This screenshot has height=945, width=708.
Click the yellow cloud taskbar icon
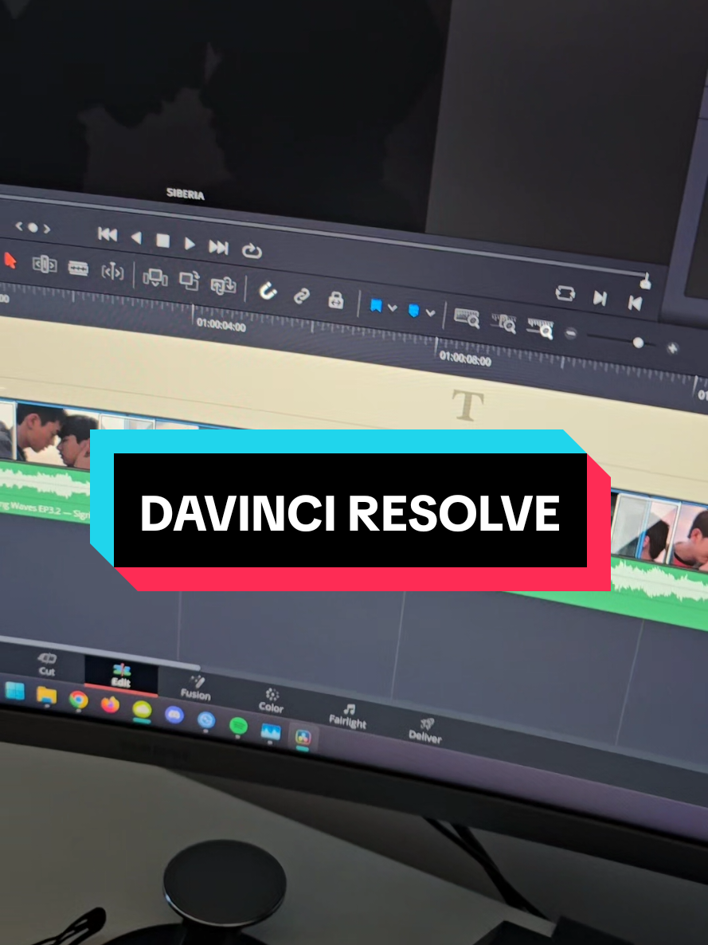pos(143,709)
